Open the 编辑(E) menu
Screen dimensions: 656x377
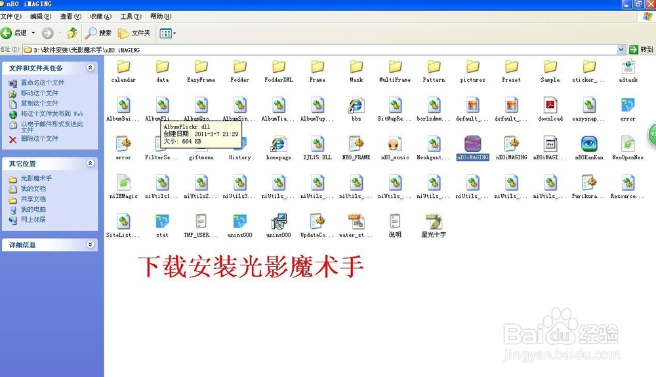tap(41, 16)
